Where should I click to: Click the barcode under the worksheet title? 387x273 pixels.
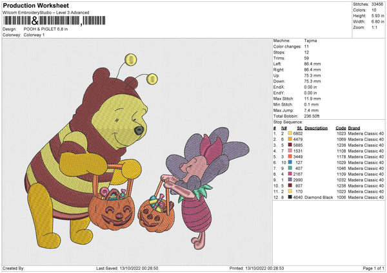(x=54, y=21)
